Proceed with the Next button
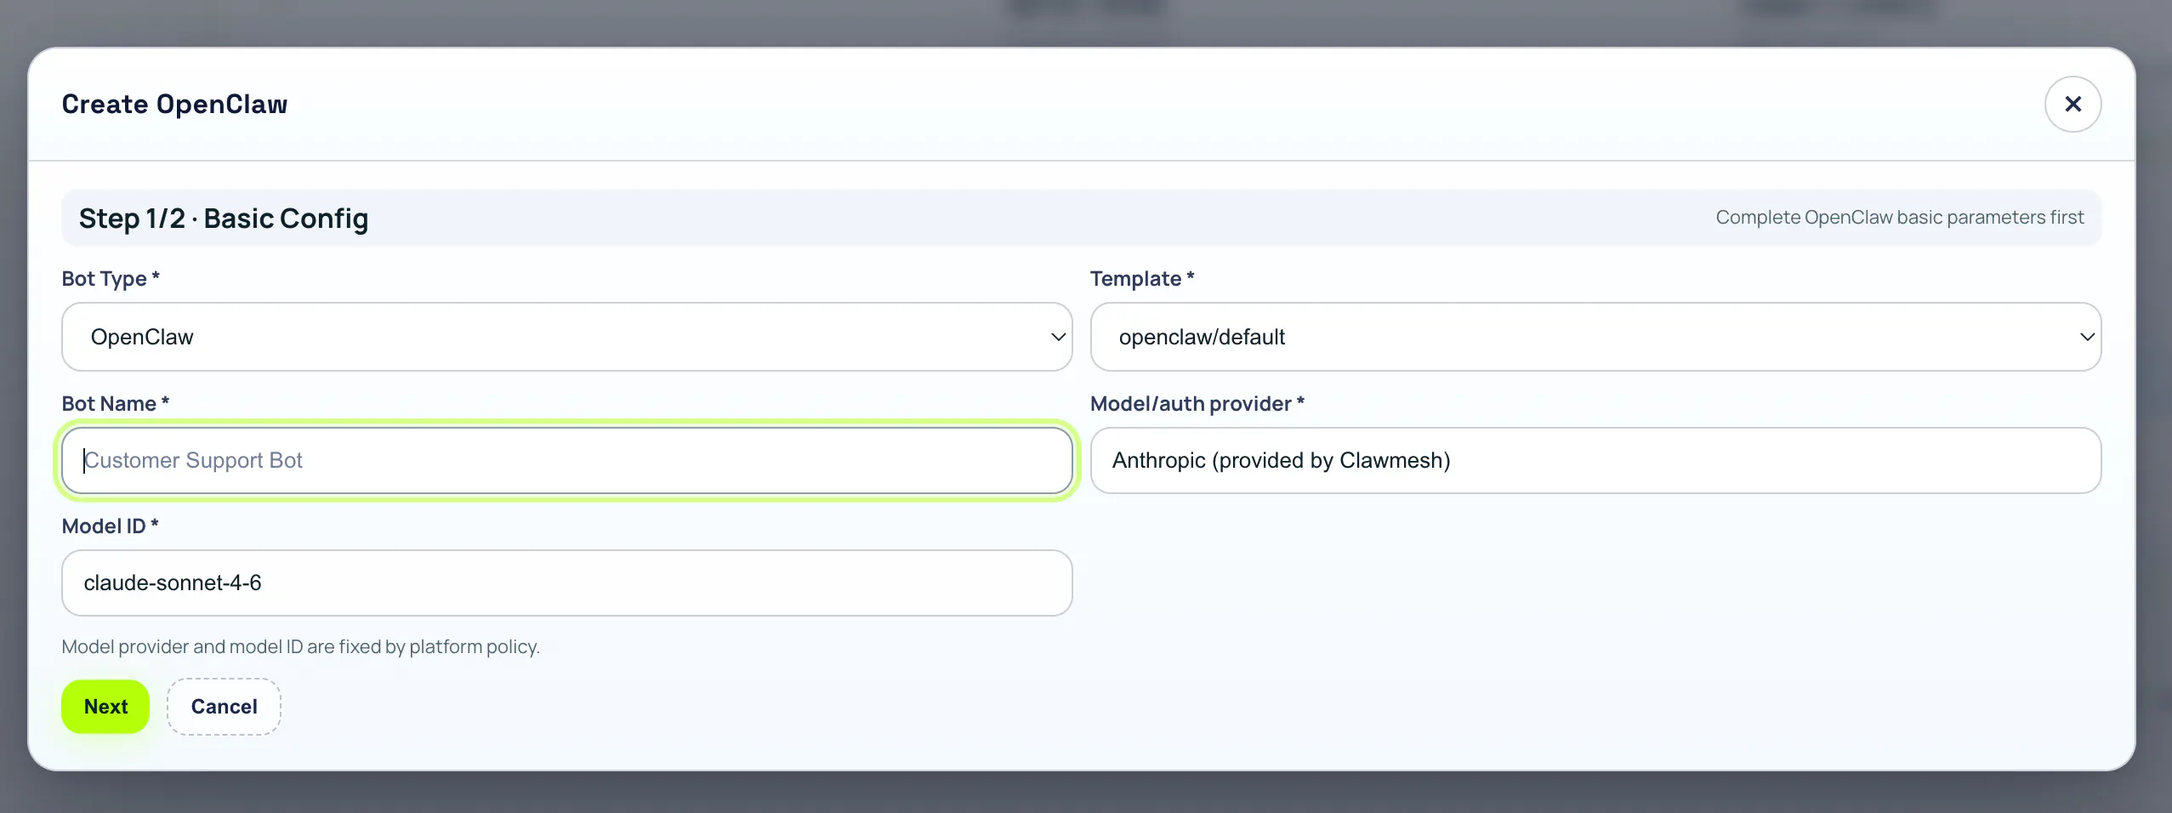The height and width of the screenshot is (813, 2172). (x=105, y=707)
